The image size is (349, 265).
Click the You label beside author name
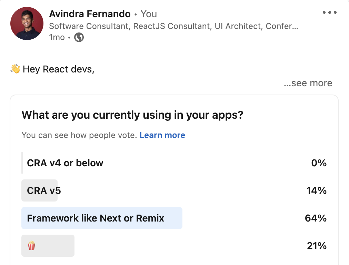pos(149,14)
